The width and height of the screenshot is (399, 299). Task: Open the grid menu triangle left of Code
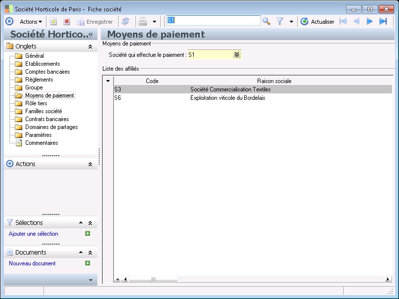coord(108,81)
